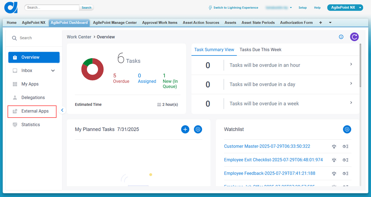Add a new planned task
371x197 pixels.
click(185, 129)
